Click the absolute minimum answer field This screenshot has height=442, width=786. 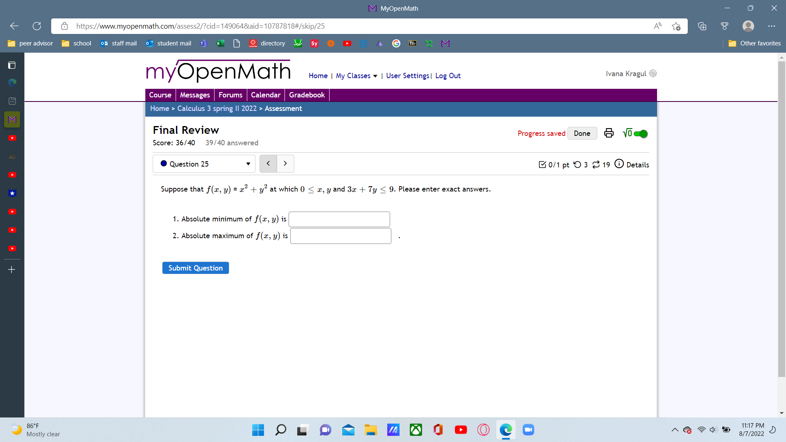pos(339,219)
